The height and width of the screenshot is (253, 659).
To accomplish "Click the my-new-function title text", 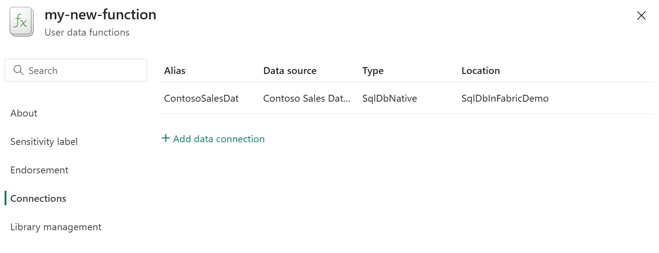I will click(x=100, y=15).
